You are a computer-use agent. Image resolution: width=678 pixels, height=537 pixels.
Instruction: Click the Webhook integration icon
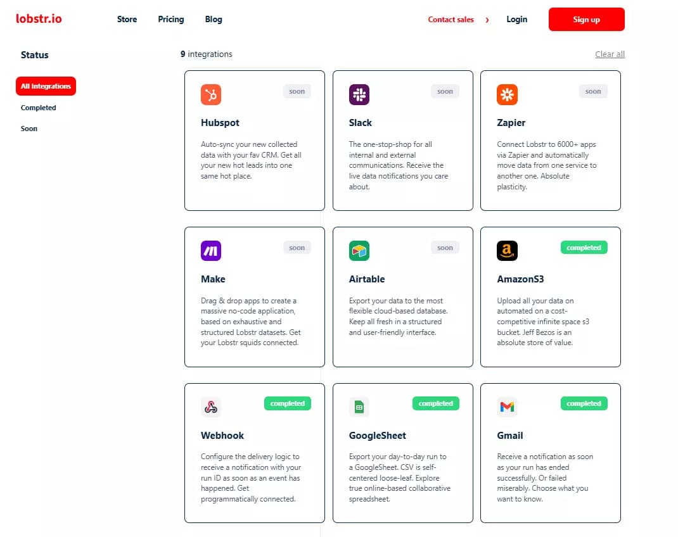click(211, 407)
